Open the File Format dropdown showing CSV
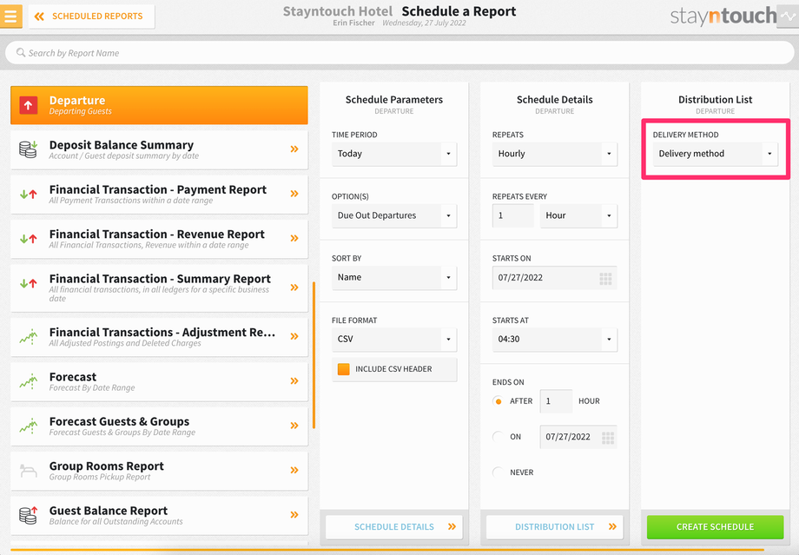 [x=394, y=340]
